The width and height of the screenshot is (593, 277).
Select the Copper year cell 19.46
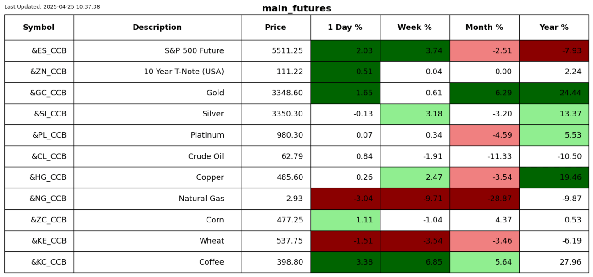(570, 177)
